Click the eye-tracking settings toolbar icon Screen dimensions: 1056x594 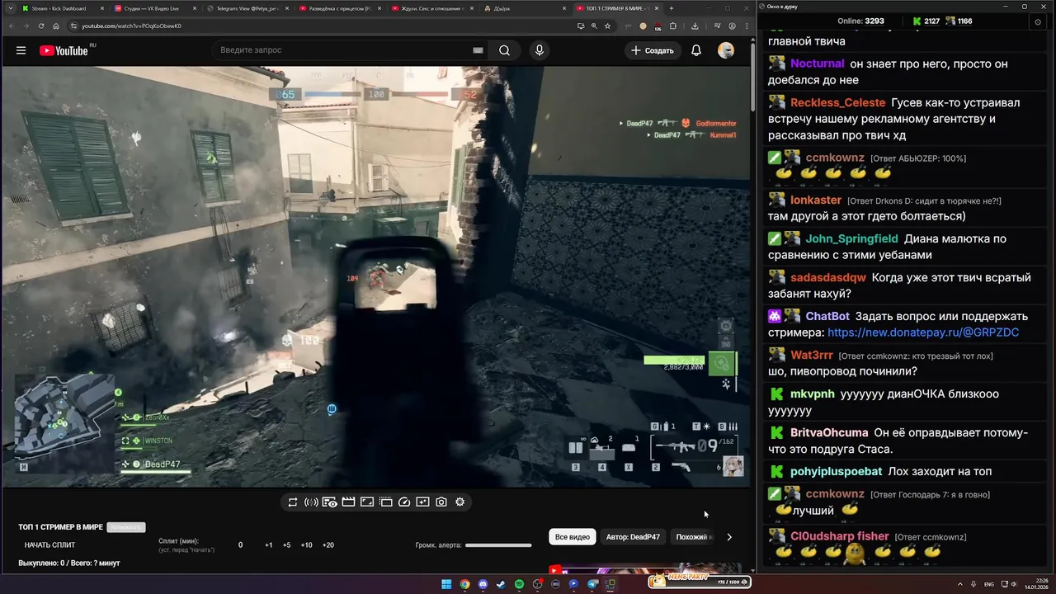tap(329, 502)
